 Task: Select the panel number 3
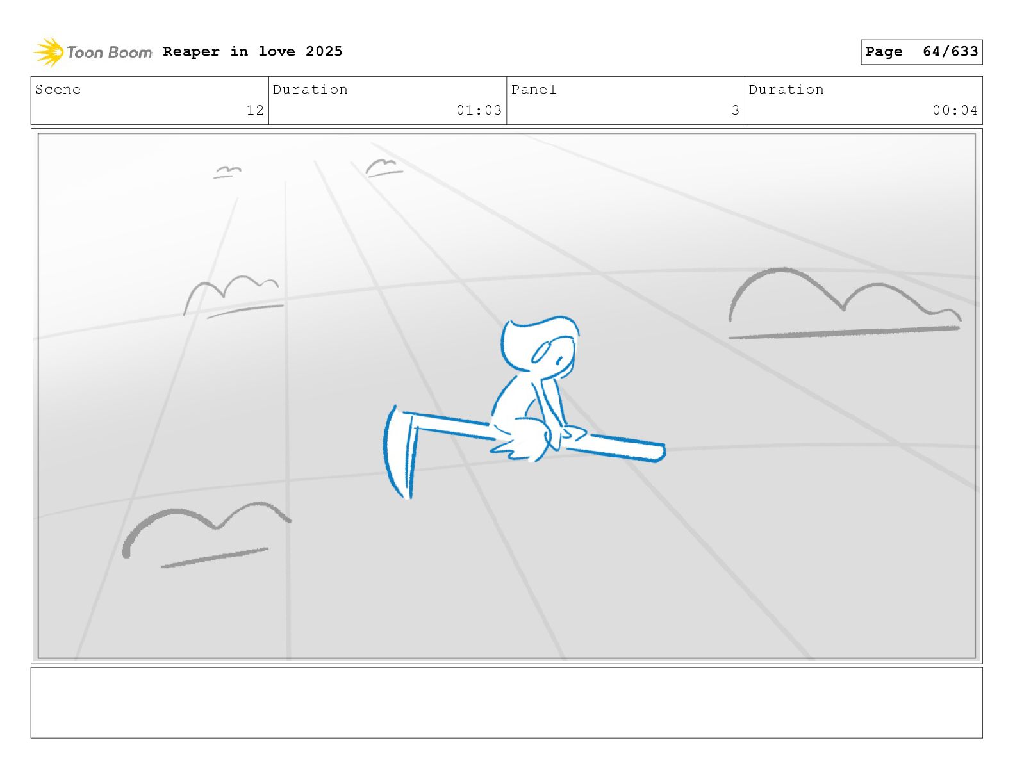(x=736, y=110)
